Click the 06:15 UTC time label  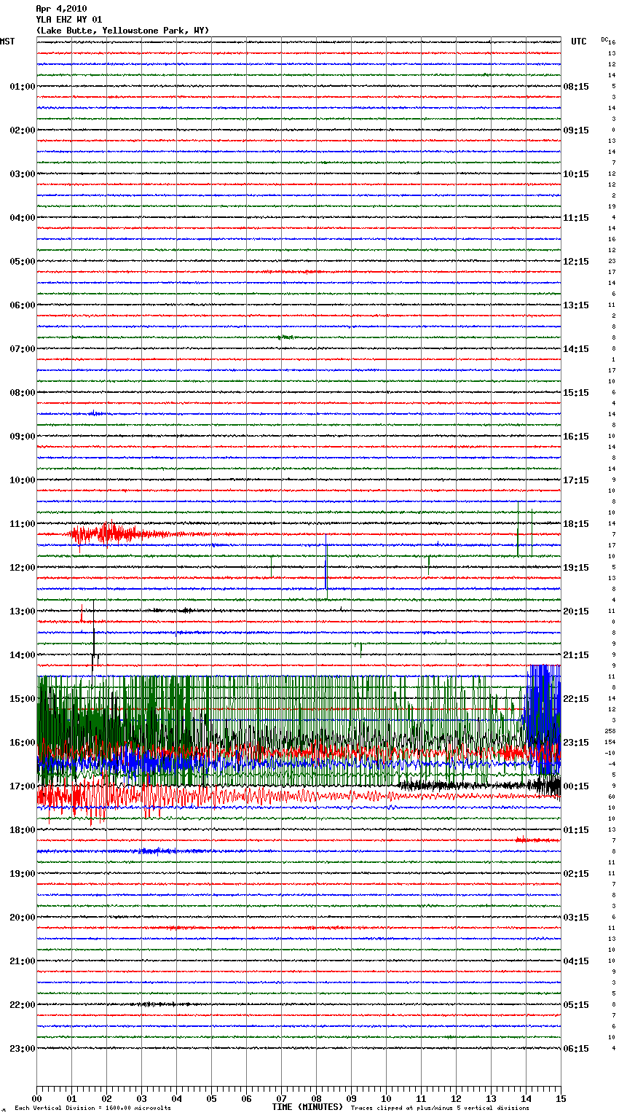[576, 1049]
